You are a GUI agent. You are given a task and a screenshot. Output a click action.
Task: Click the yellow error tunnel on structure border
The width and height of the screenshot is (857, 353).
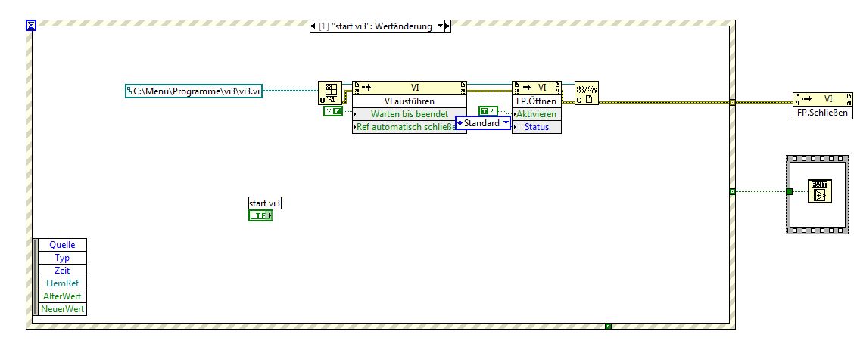[x=732, y=102]
